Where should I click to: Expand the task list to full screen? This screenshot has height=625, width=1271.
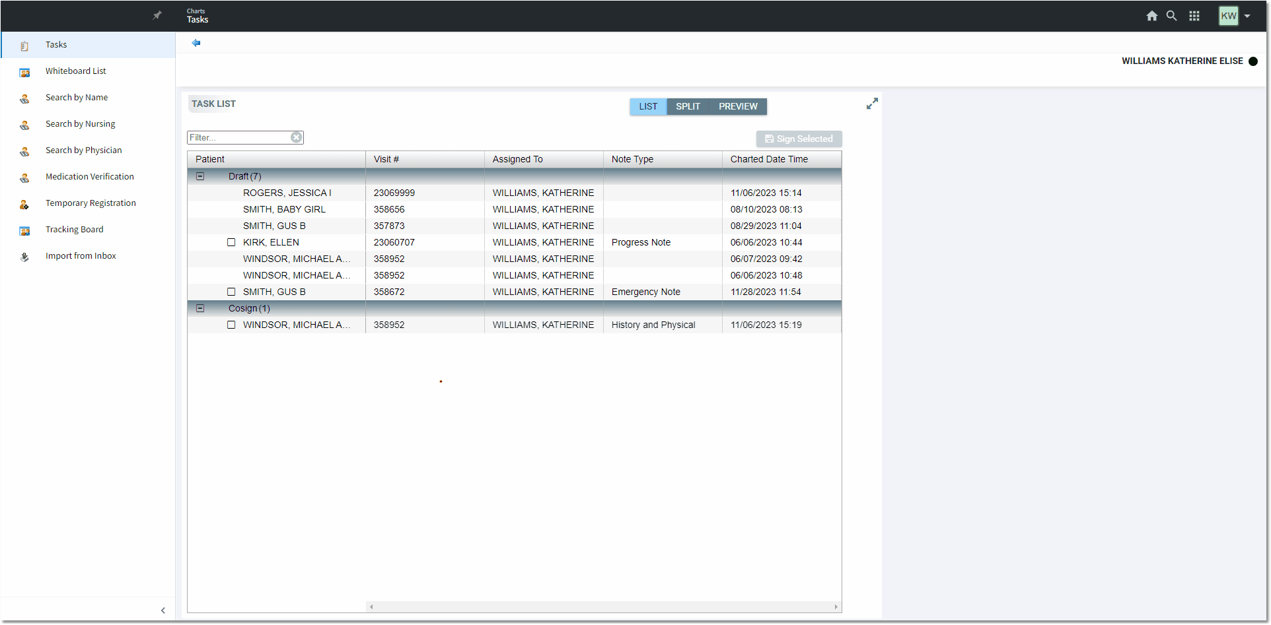(872, 104)
